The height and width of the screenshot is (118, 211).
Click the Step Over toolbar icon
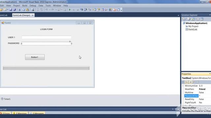tap(85, 10)
